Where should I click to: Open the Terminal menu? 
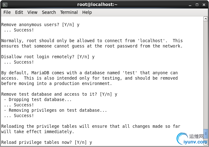click(x=69, y=12)
